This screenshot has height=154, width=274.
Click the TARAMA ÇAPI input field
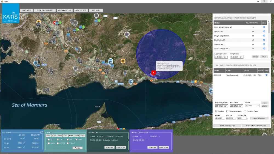tap(241, 118)
